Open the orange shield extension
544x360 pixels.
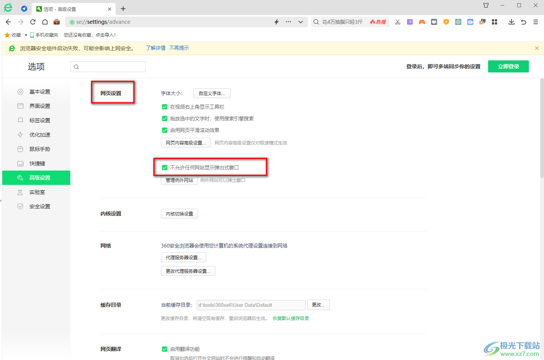point(446,22)
